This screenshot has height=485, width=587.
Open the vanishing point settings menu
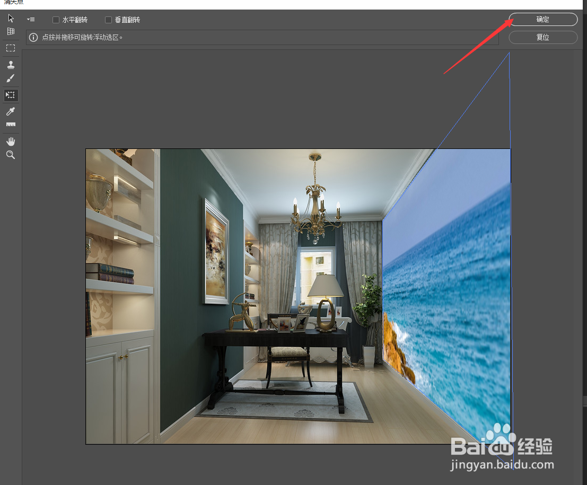point(31,20)
